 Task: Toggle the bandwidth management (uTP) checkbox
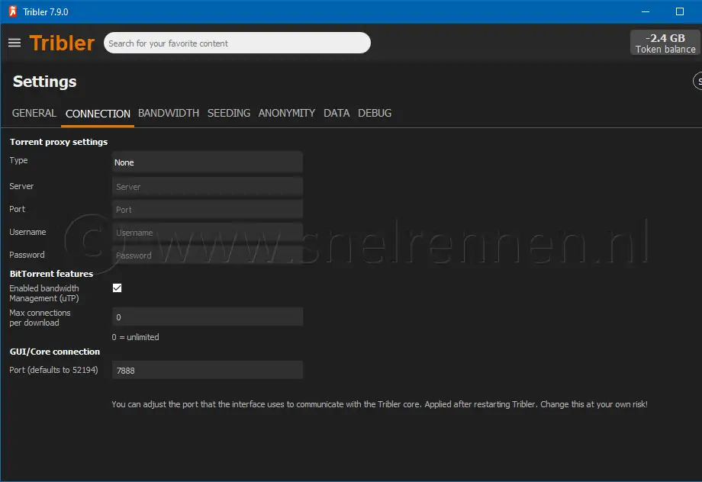117,288
